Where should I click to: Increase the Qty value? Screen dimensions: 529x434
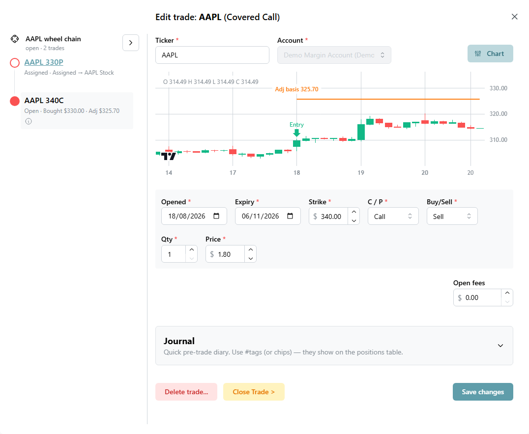point(191,250)
